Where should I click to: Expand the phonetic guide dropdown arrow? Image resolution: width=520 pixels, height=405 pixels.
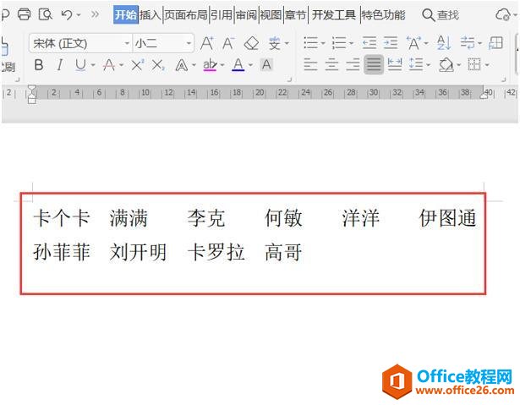pos(287,43)
